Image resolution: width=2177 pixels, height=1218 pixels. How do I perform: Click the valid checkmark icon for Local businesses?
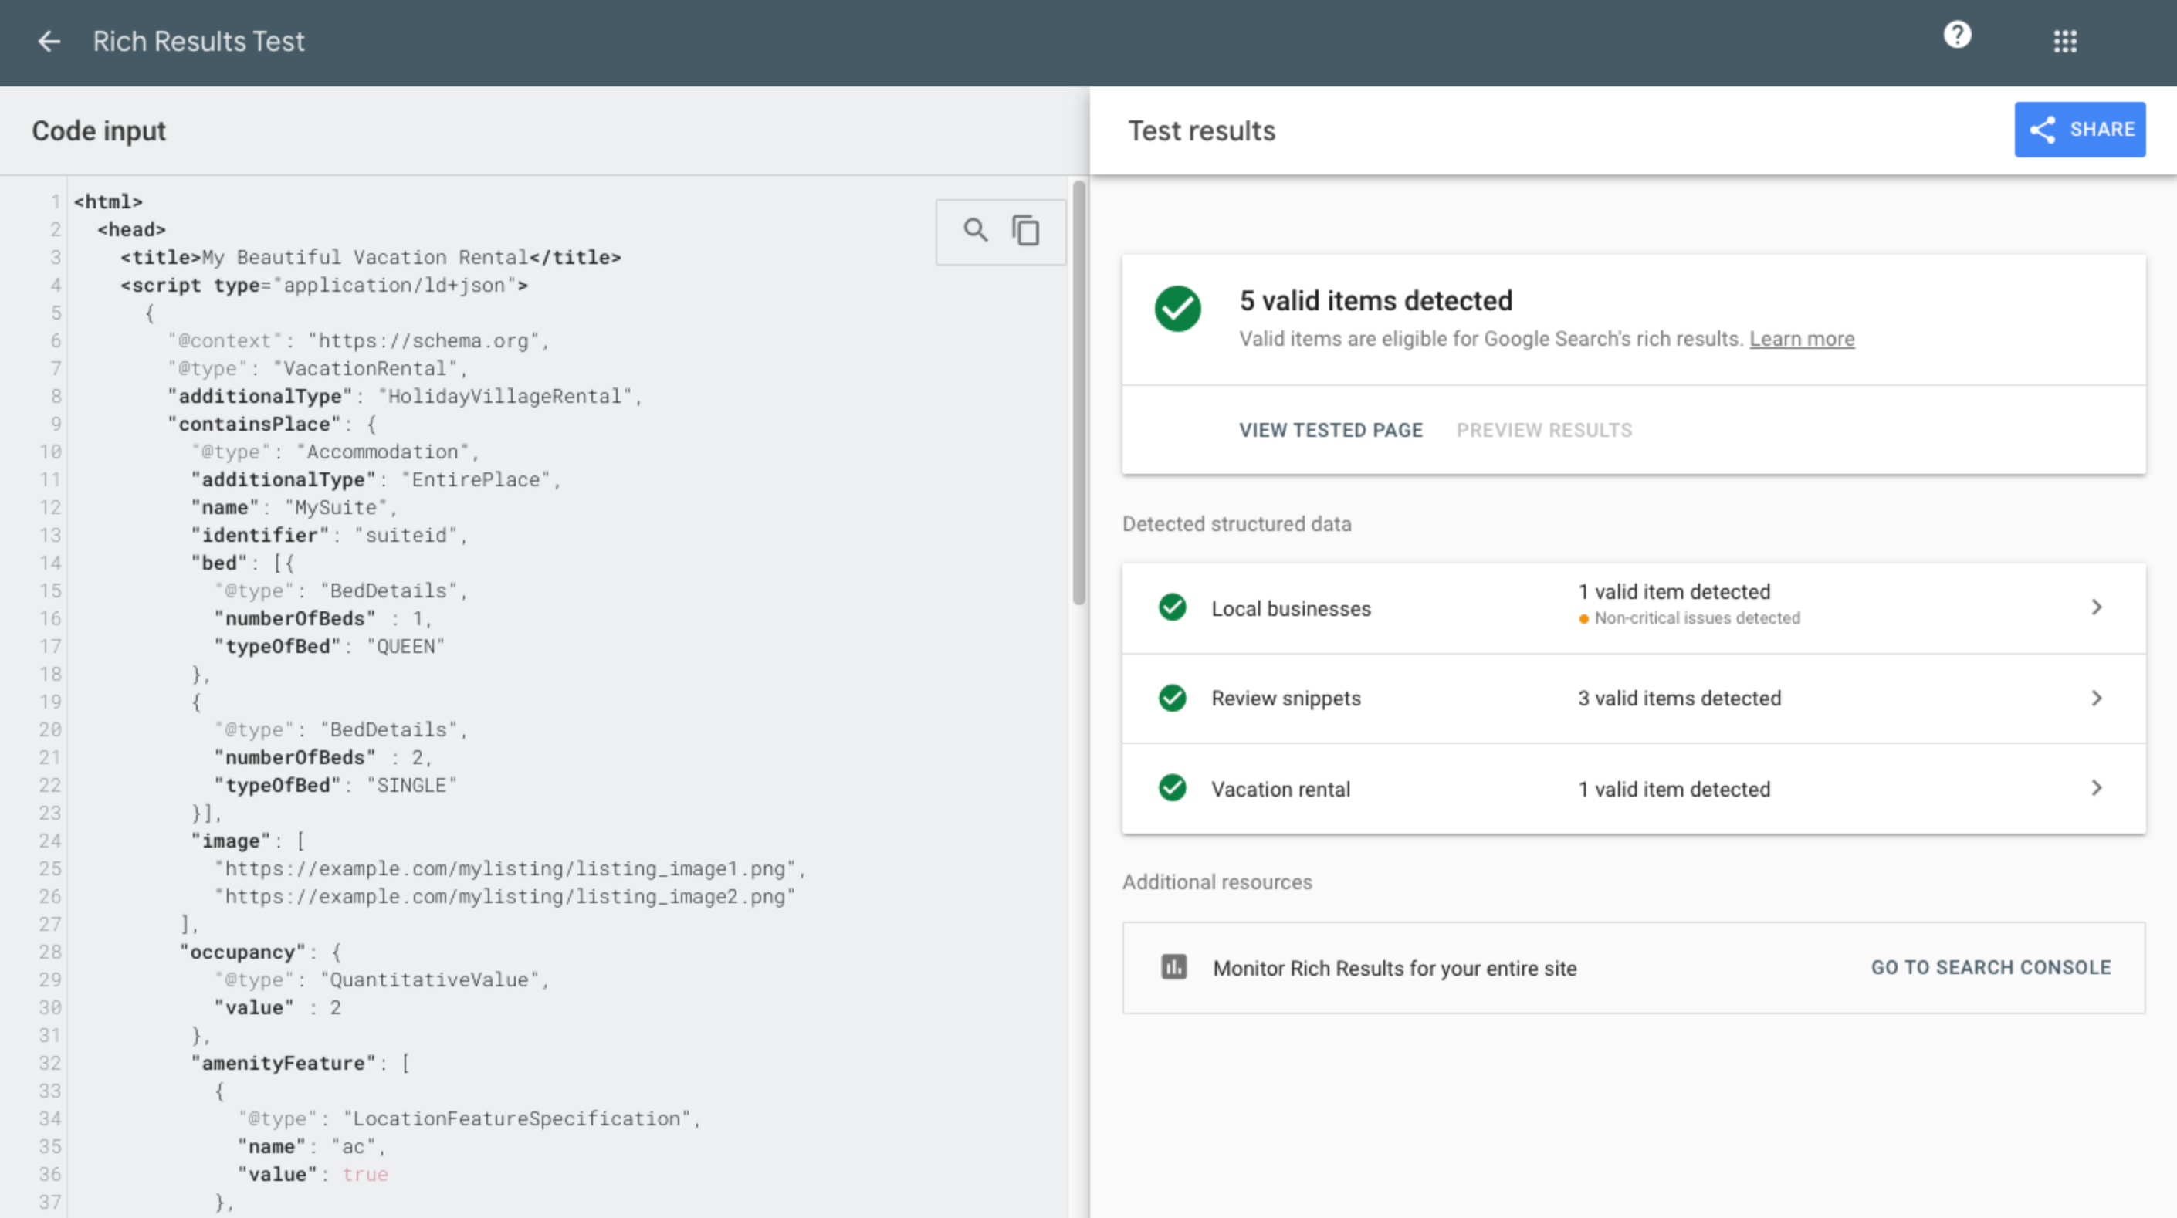click(1173, 607)
